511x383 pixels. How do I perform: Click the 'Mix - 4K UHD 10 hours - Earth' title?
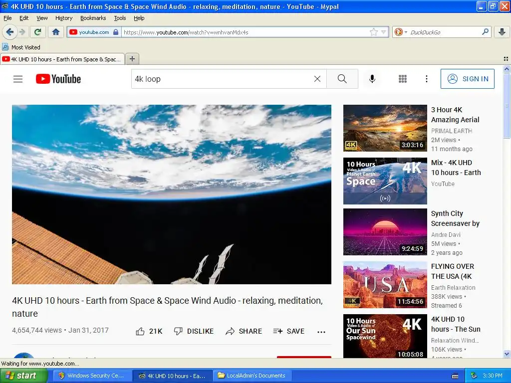point(456,168)
